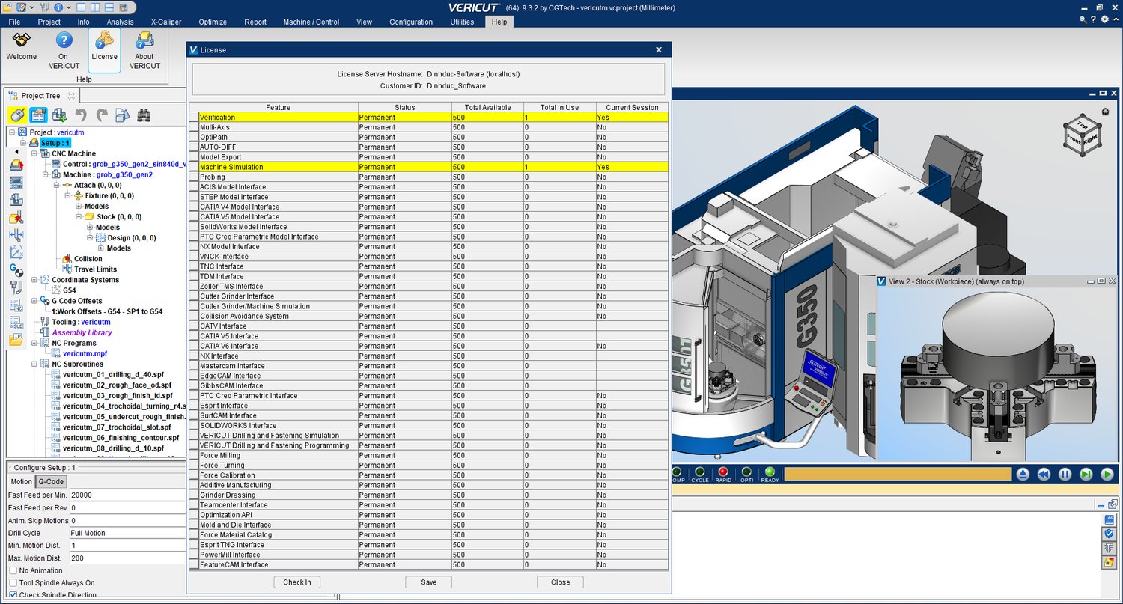Tick the row checkbox for Multi-Axis feature
1123x604 pixels.
pos(194,127)
